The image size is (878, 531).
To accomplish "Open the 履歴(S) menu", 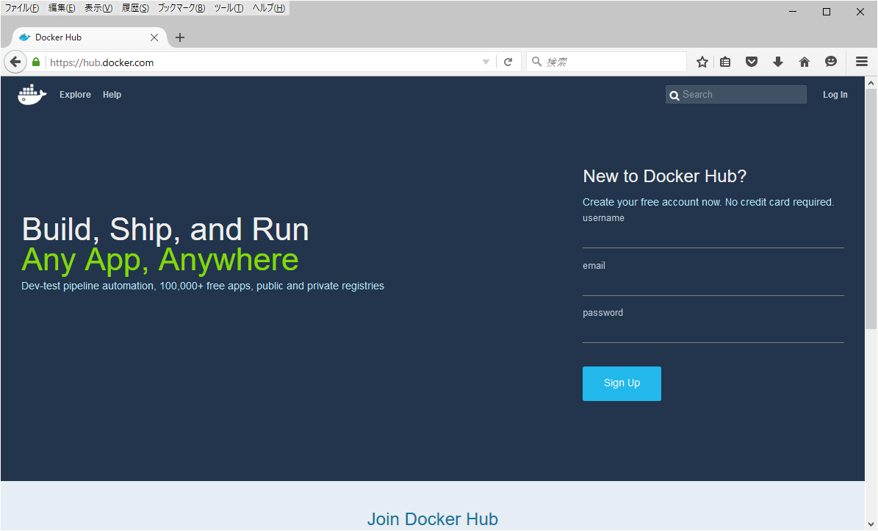I will [135, 8].
